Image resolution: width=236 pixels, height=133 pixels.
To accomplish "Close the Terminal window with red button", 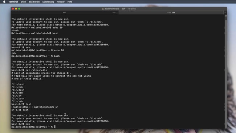I will (x=13, y=9).
